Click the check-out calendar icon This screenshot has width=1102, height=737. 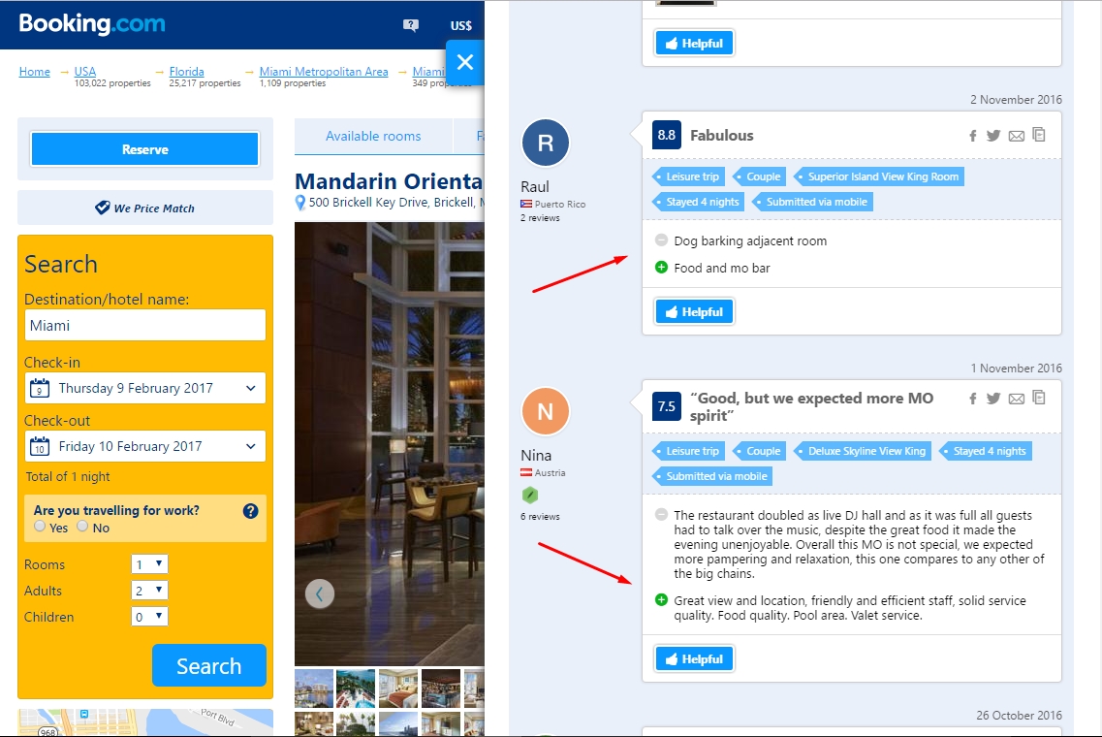[x=40, y=446]
